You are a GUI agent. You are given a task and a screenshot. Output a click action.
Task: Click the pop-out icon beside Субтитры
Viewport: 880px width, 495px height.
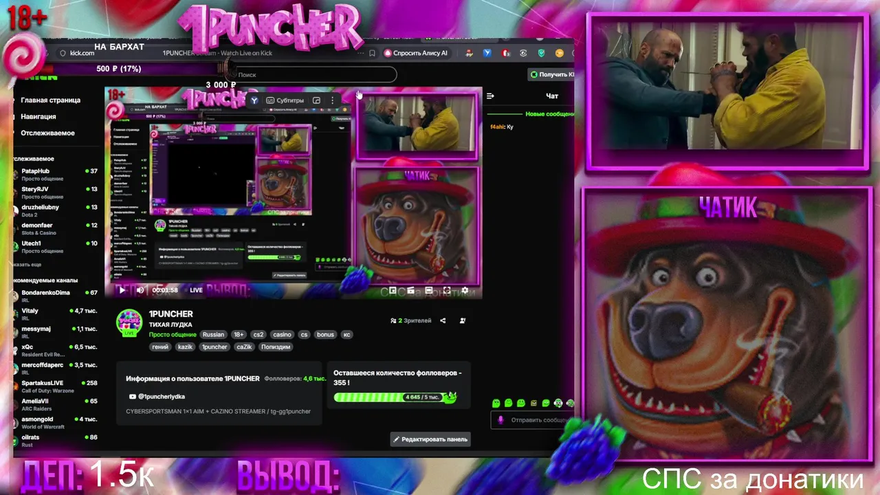[x=316, y=100]
